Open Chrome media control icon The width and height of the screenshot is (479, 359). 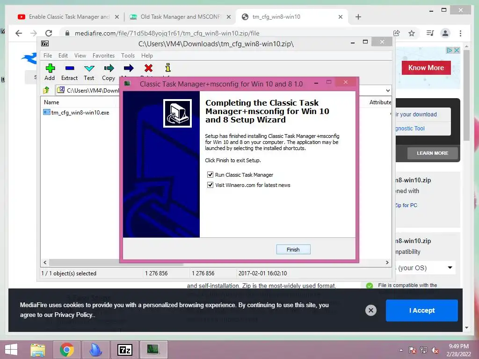coord(430,33)
